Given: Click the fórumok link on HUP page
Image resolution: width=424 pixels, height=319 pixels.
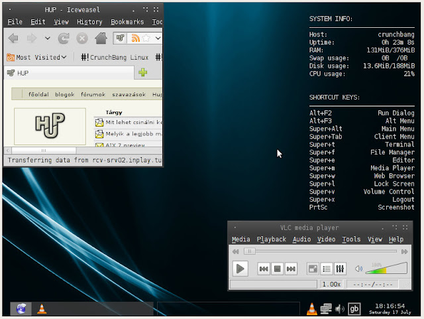Looking at the screenshot, I should pyautogui.click(x=93, y=94).
